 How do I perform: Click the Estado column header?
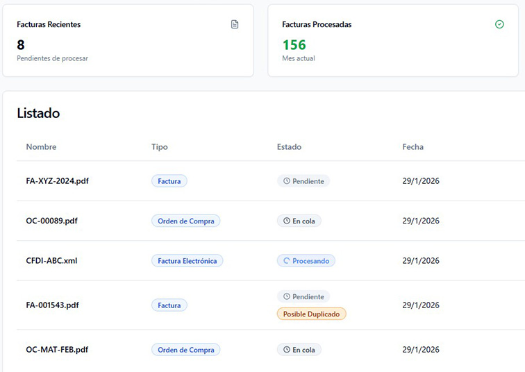coord(289,147)
